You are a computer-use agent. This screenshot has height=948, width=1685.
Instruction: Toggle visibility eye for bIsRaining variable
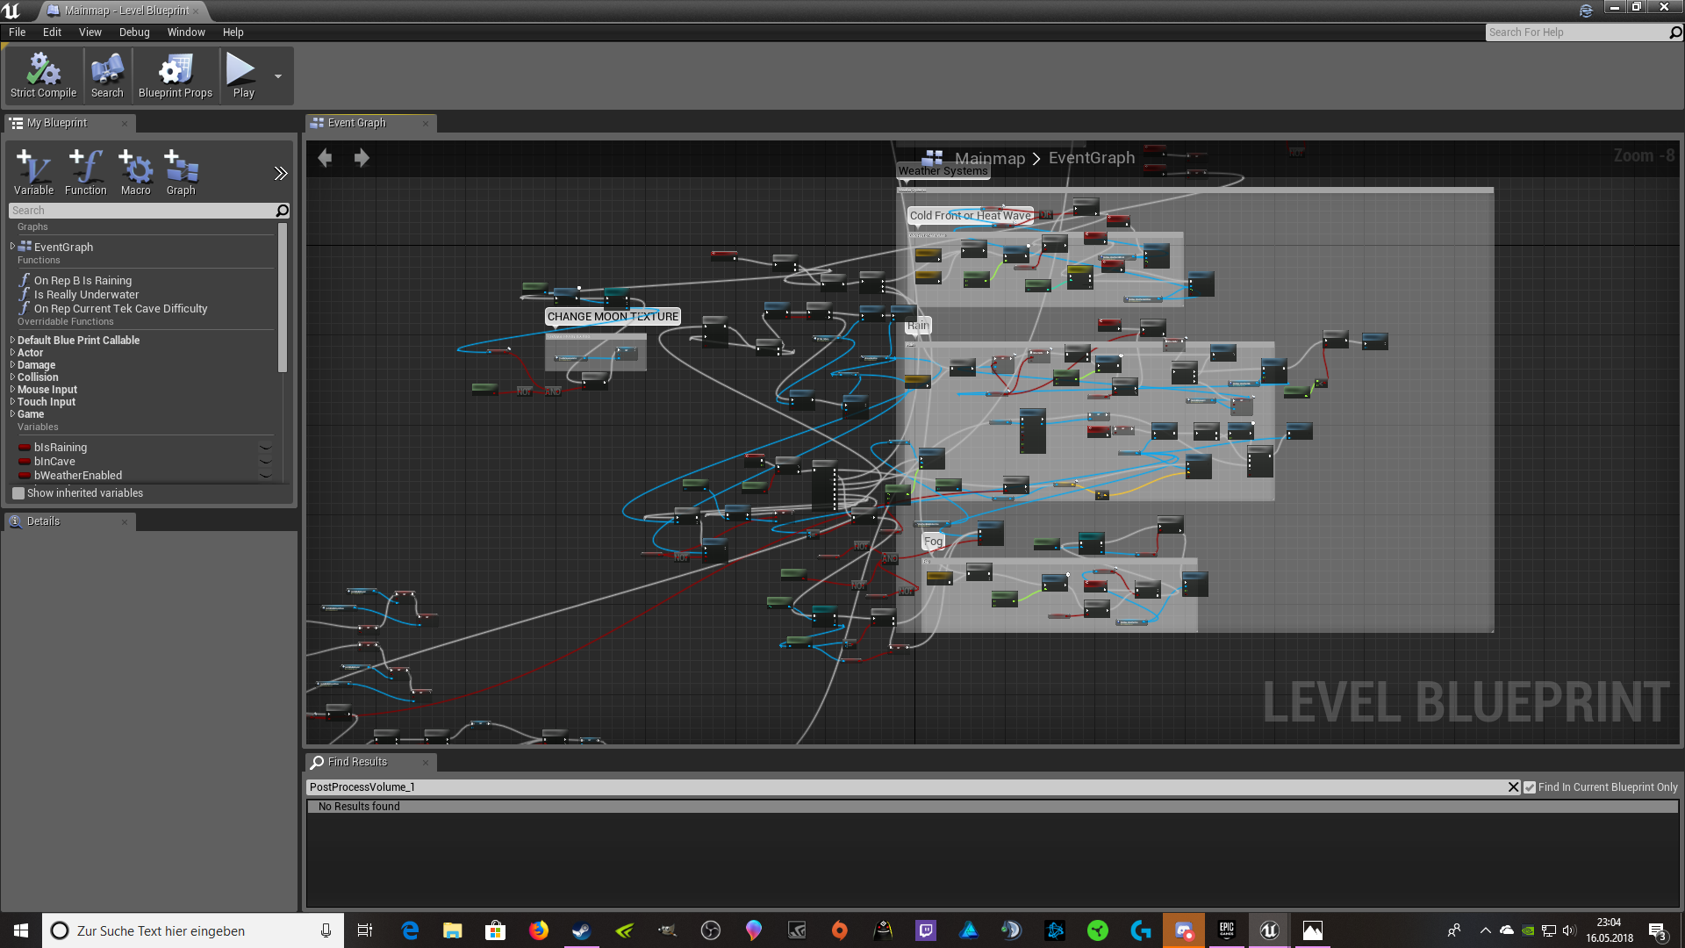click(x=265, y=448)
